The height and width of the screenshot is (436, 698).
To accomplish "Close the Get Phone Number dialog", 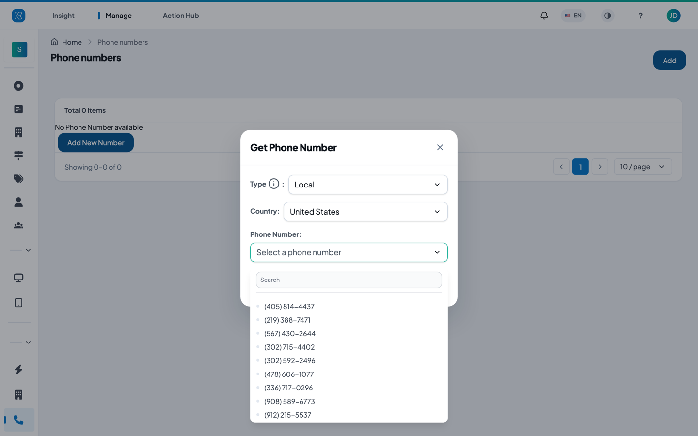I will tap(440, 147).
